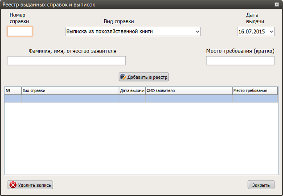Click the Дата выдачи column header
Image resolution: width=283 pixels, height=196 pixels.
pos(132,90)
